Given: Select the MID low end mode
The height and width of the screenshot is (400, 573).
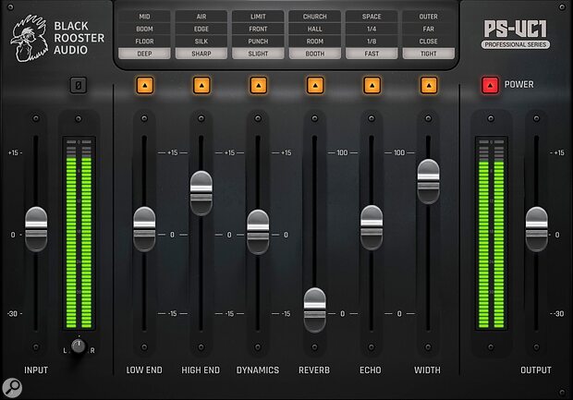Looking at the screenshot, I should pos(144,17).
